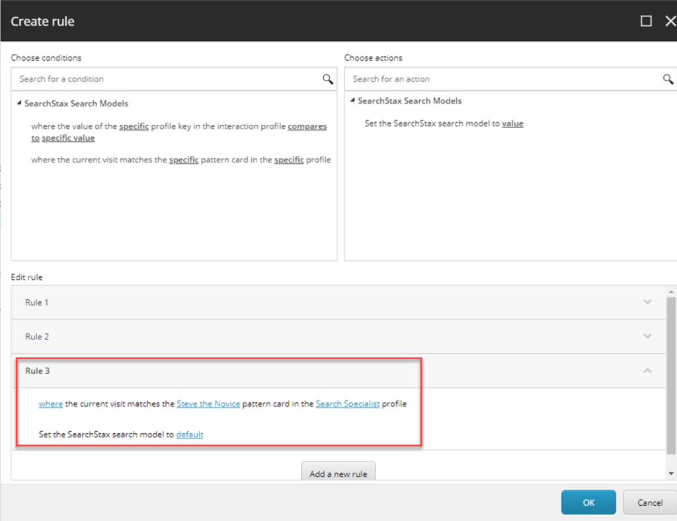Click the Edit rule label
Image resolution: width=677 pixels, height=521 pixels.
point(26,277)
